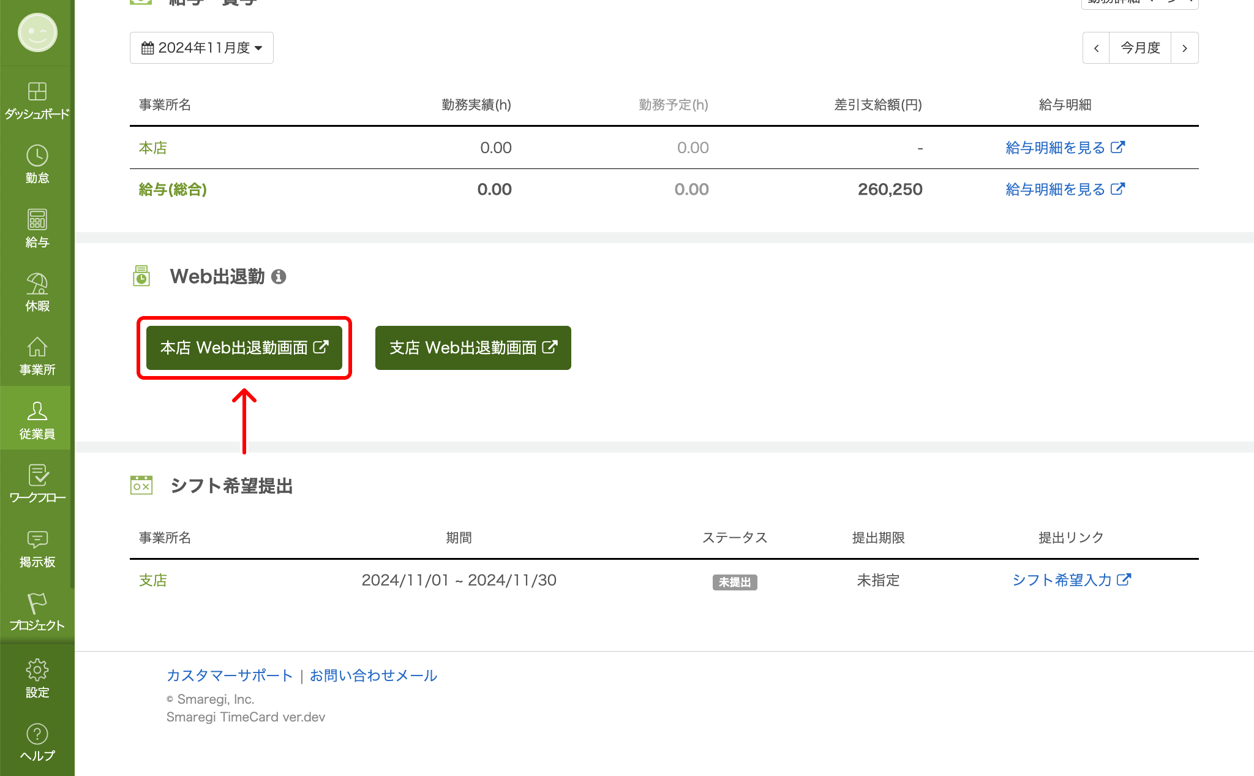This screenshot has width=1254, height=776.
Task: Click the smiley profile avatar
Action: (37, 32)
